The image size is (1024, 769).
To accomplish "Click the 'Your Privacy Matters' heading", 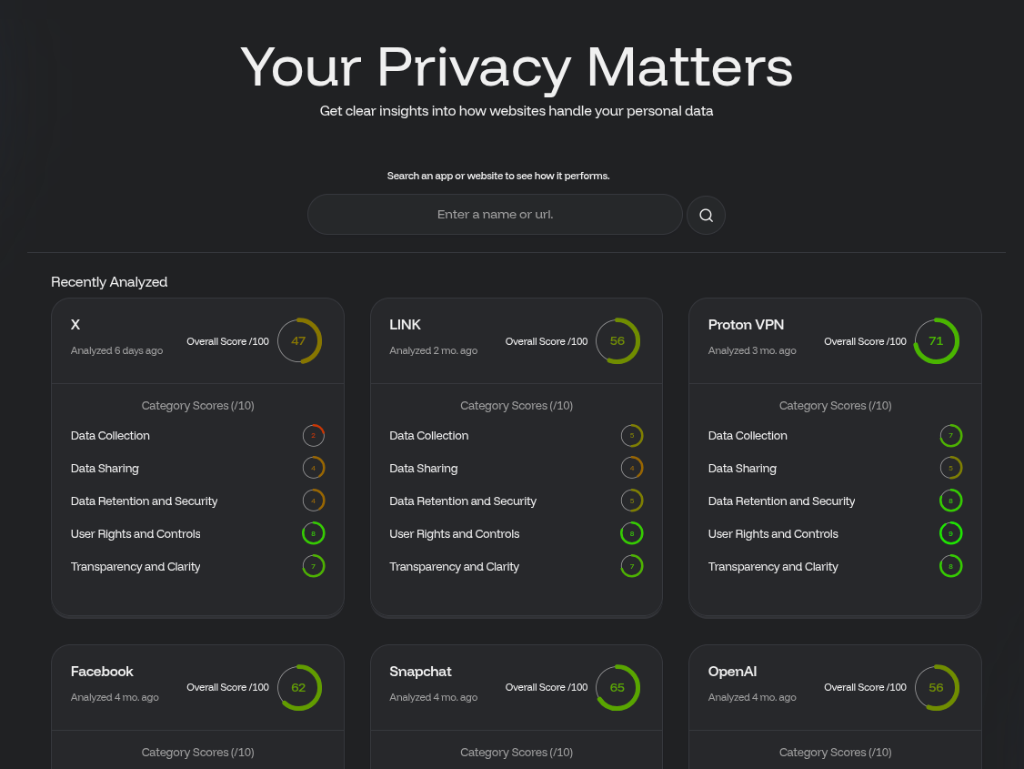I will click(517, 66).
